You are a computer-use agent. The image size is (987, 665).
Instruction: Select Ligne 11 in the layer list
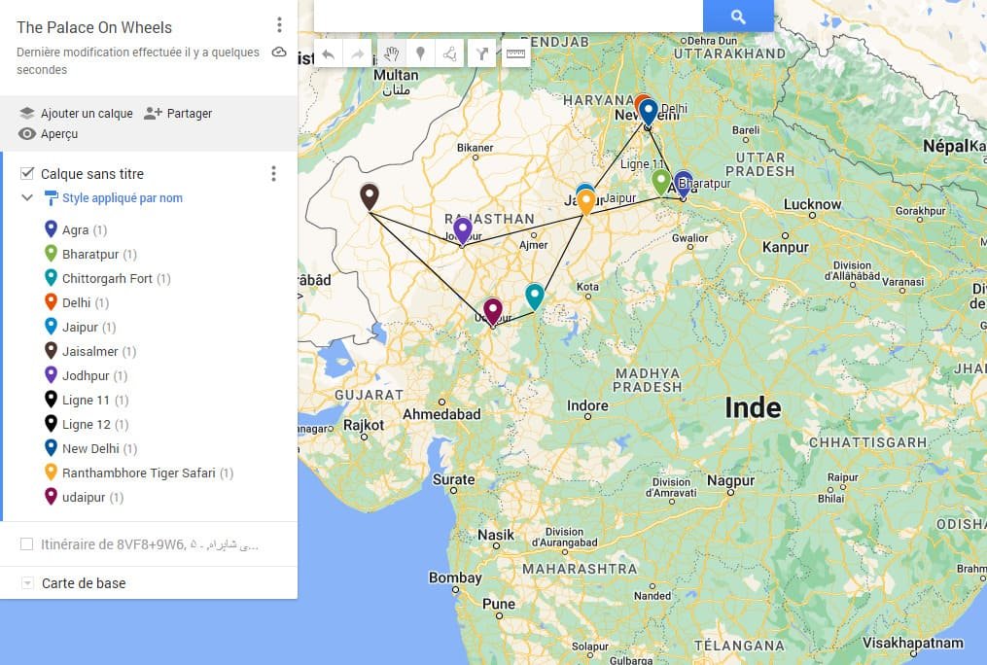87,401
